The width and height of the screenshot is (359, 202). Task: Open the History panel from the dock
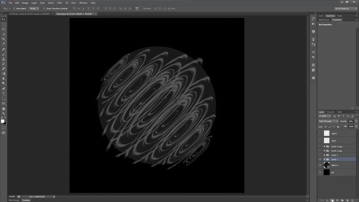[313, 19]
